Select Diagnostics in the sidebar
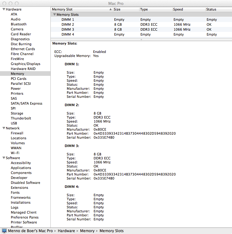 click(20, 39)
